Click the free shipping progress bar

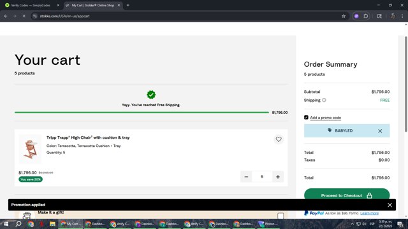142,113
